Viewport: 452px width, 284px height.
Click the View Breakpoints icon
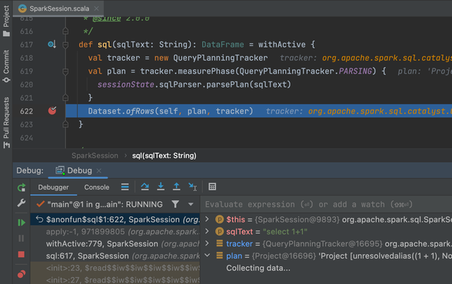tap(22, 274)
